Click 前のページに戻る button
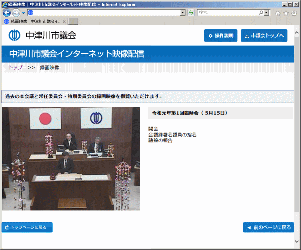The width and height of the screenshot is (301, 250). pos(268,227)
